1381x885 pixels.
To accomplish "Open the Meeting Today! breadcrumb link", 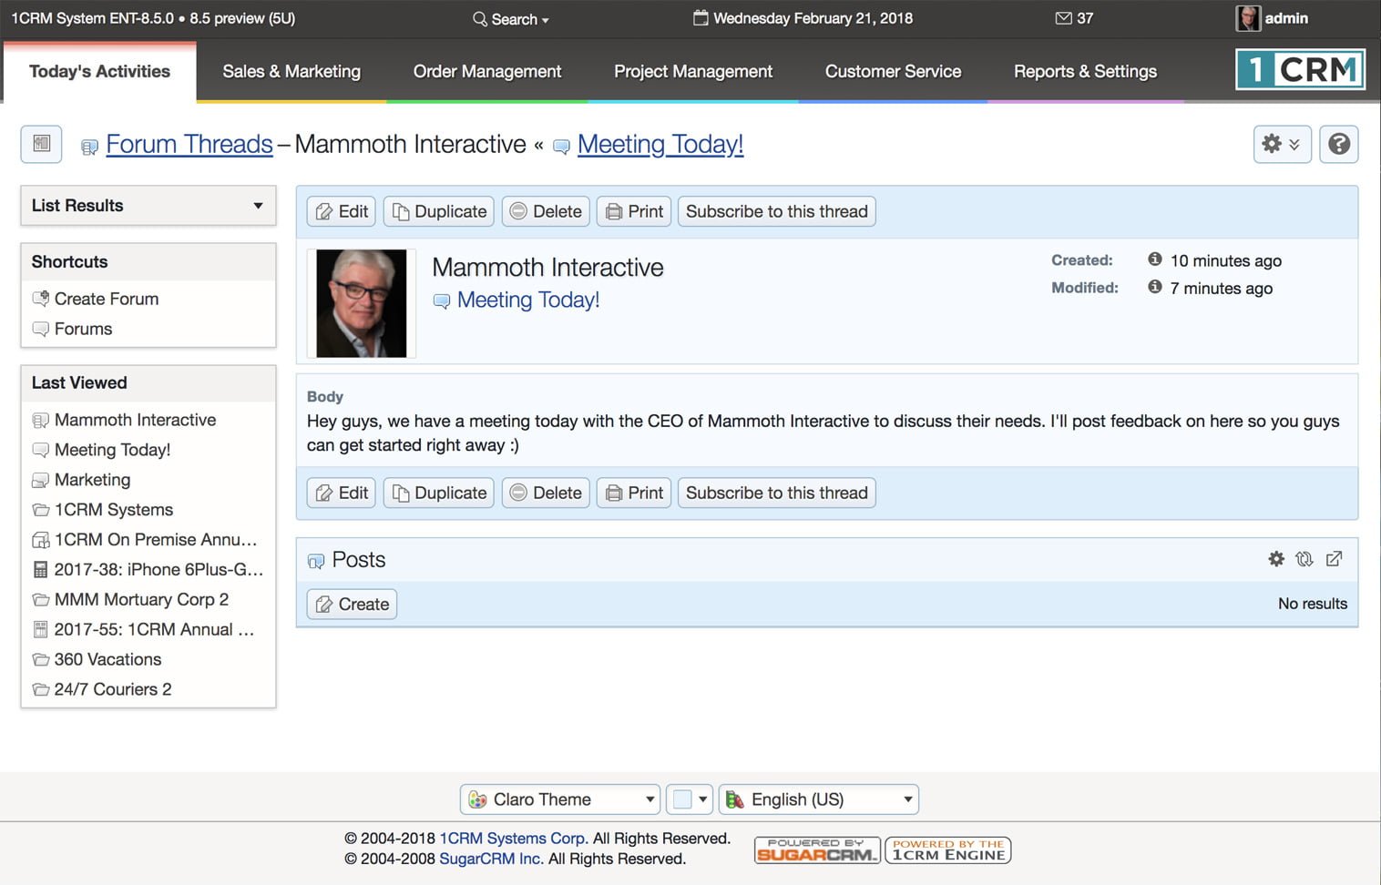I will coord(660,144).
